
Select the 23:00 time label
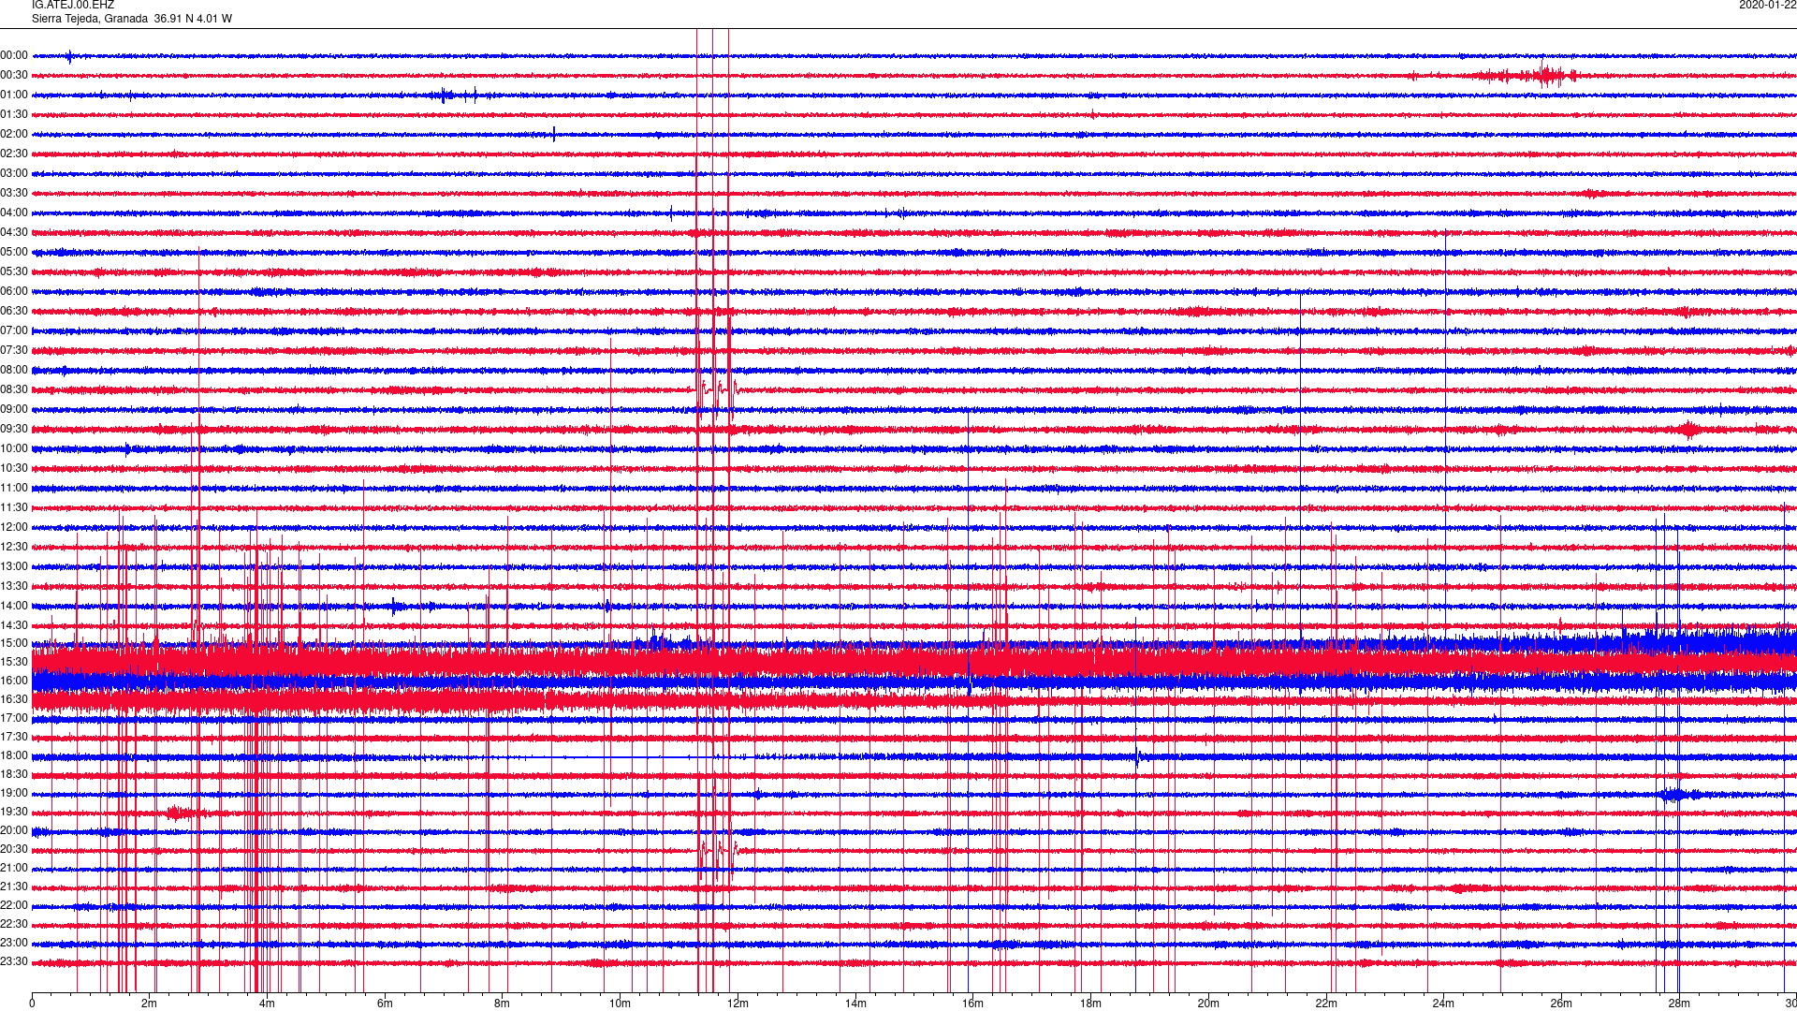click(14, 943)
